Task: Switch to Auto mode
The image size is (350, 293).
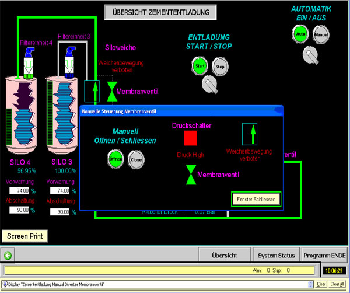Action: pos(301,34)
